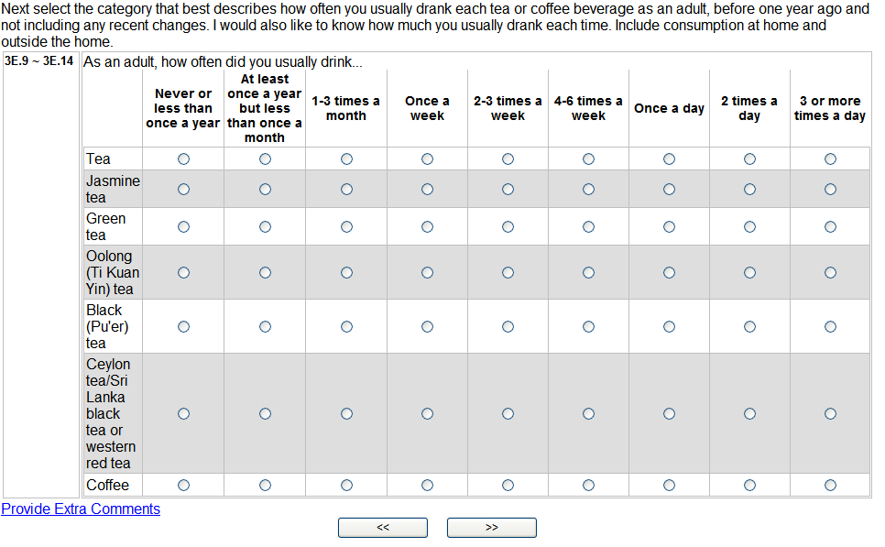The height and width of the screenshot is (547, 885).
Task: Pick "4-6 times a week" for Coffee
Action: pos(588,486)
